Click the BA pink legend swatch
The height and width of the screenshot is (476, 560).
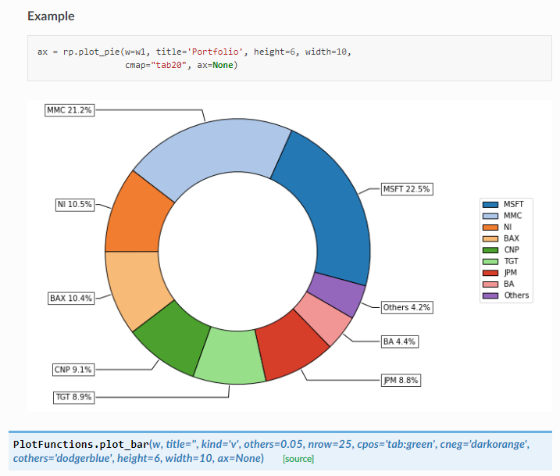(490, 285)
